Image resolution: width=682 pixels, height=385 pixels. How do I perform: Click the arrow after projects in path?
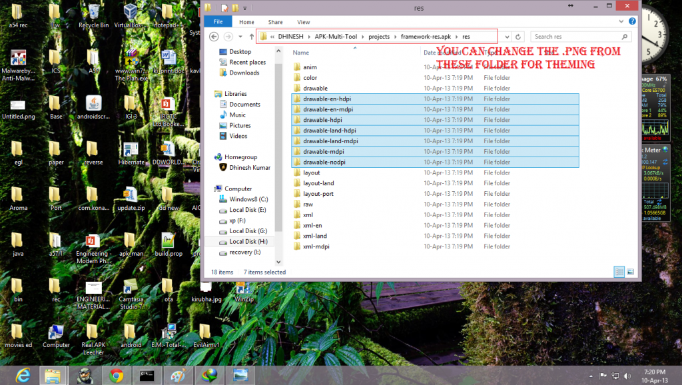coord(395,37)
